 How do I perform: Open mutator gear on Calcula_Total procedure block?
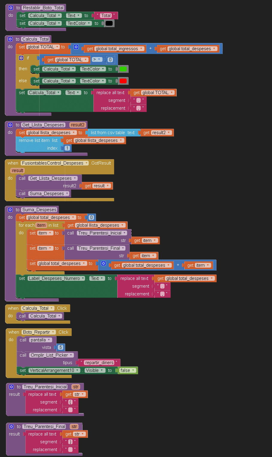coord(10,39)
